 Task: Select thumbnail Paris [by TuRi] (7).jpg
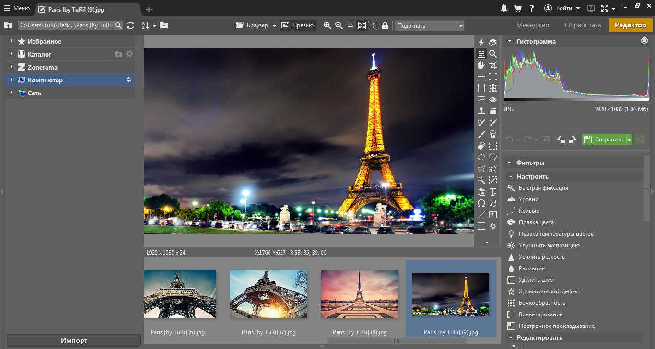pyautogui.click(x=269, y=295)
